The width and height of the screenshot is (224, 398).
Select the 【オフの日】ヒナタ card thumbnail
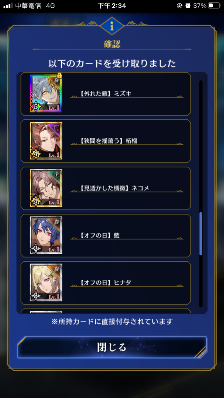coord(46,283)
